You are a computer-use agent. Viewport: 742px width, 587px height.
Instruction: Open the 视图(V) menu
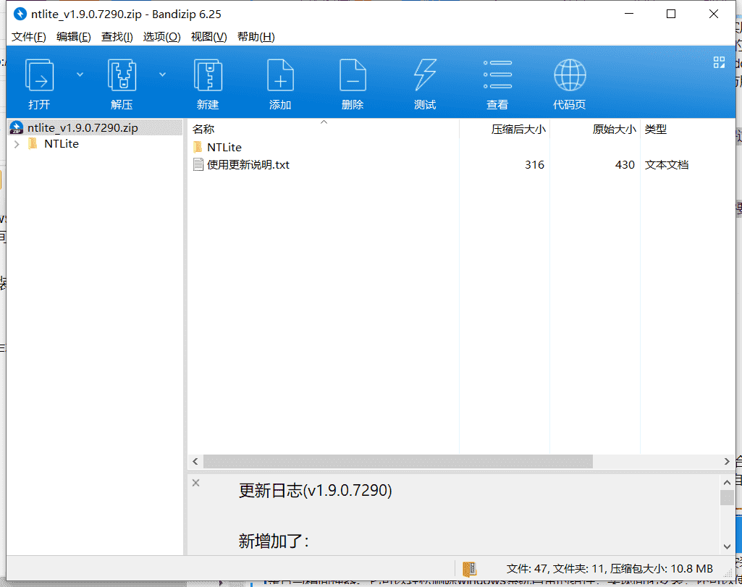(208, 37)
